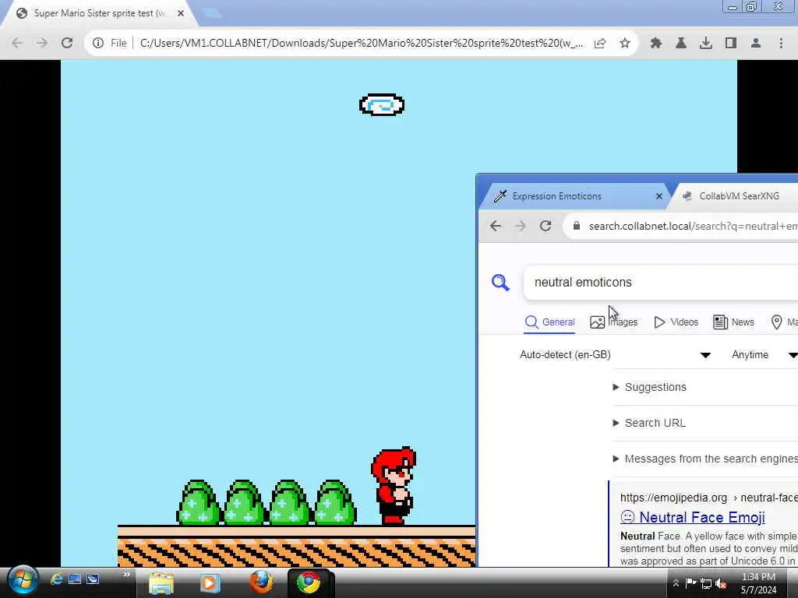
Task: Select Chrome in the taskbar
Action: 309,582
